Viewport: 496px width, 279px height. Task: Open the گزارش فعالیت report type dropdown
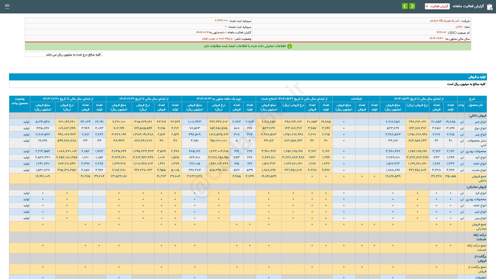click(x=437, y=6)
